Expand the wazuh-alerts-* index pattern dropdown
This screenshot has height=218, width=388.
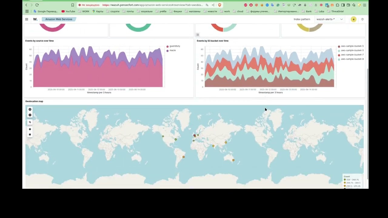(329, 19)
